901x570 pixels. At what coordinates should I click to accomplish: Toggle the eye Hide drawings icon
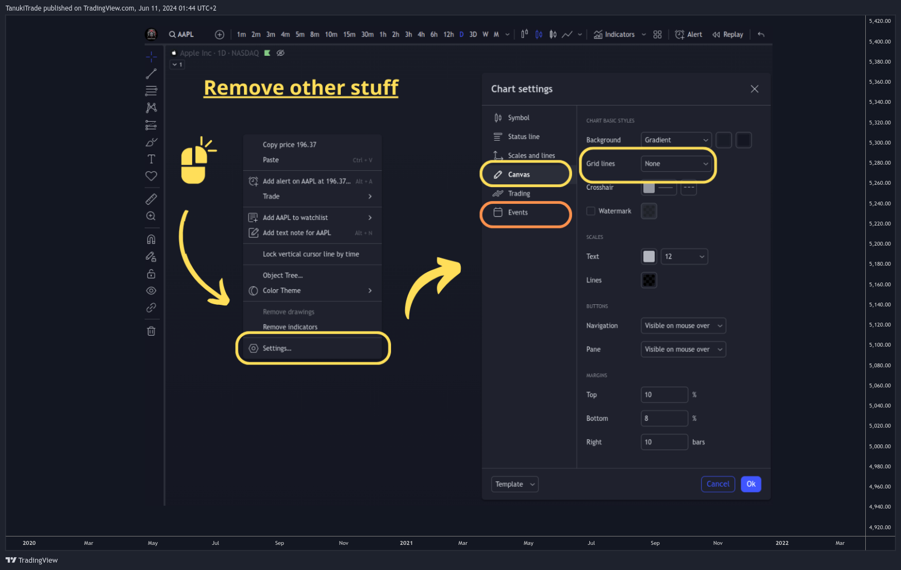151,291
